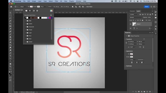Choose Gradient fill type button

click(x=33, y=11)
